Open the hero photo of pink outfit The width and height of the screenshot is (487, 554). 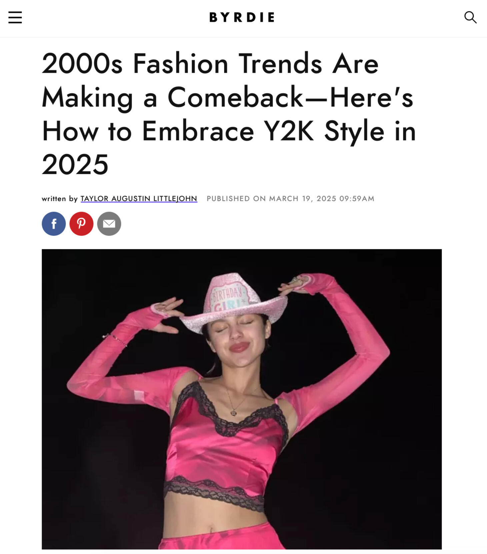pyautogui.click(x=242, y=399)
